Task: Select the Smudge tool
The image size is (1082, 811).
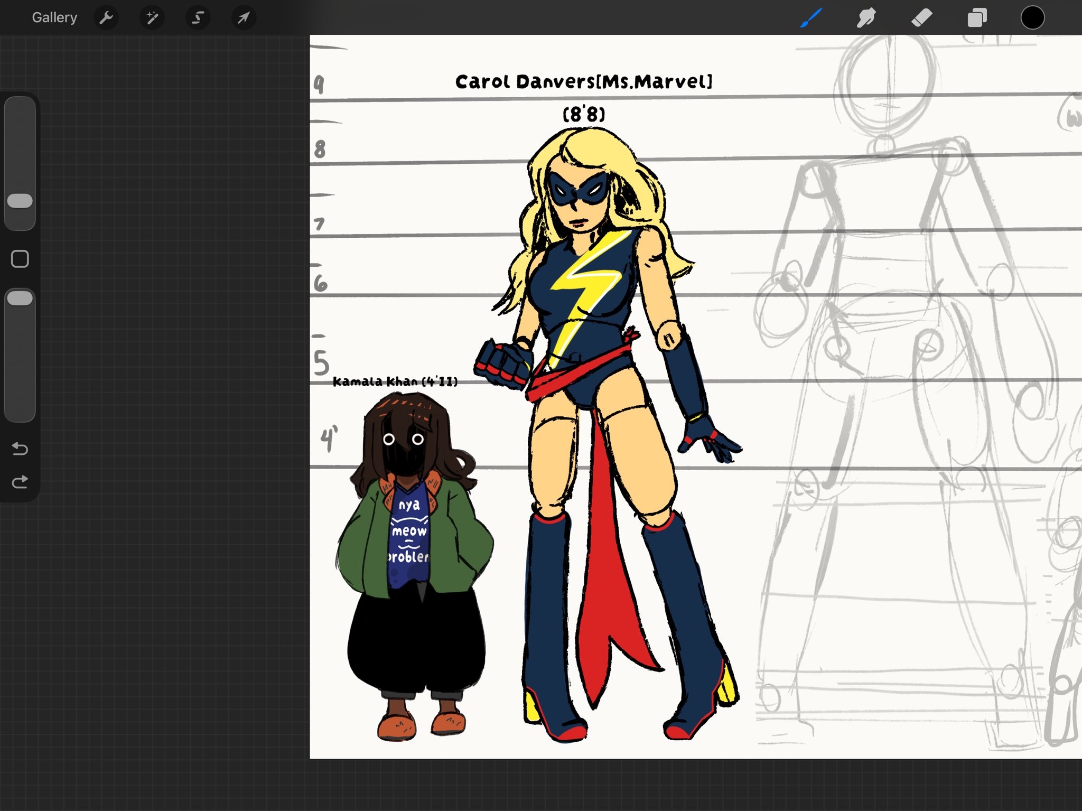Action: click(x=866, y=17)
